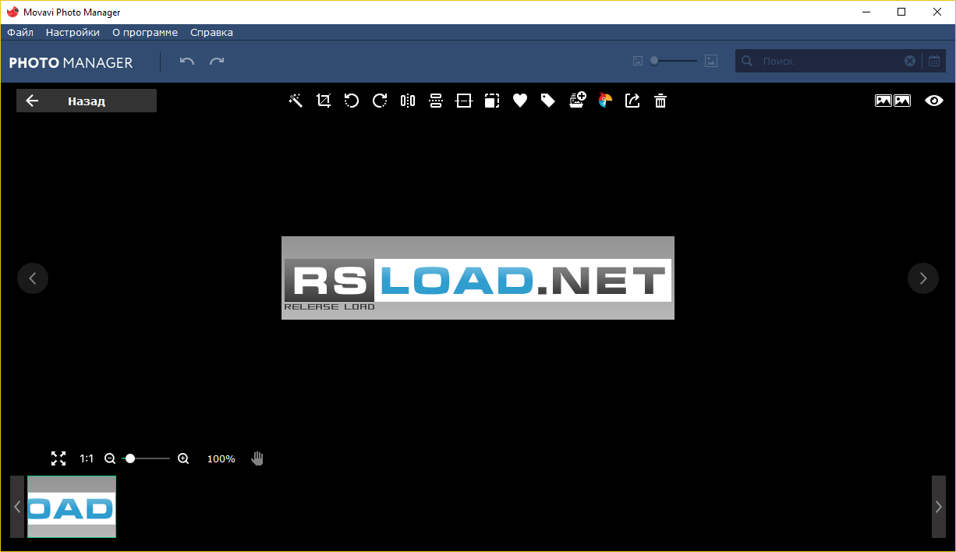Click the Movavi app icon in title bar
The image size is (956, 552).
[x=12, y=12]
